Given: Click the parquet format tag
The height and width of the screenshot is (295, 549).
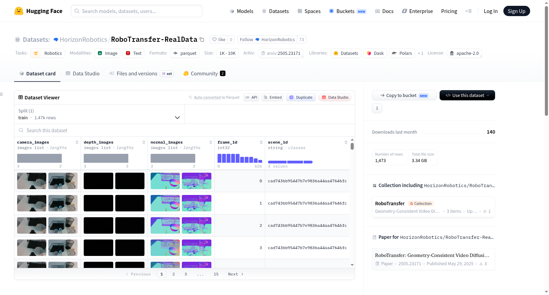Looking at the screenshot, I should pos(185,53).
